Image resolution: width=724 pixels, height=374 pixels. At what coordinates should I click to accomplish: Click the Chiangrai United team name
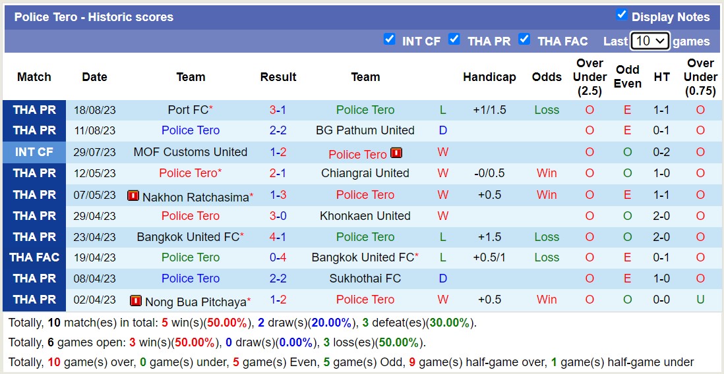point(365,173)
